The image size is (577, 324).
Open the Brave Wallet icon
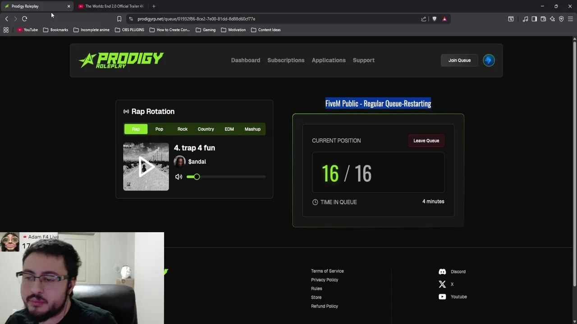point(543,19)
